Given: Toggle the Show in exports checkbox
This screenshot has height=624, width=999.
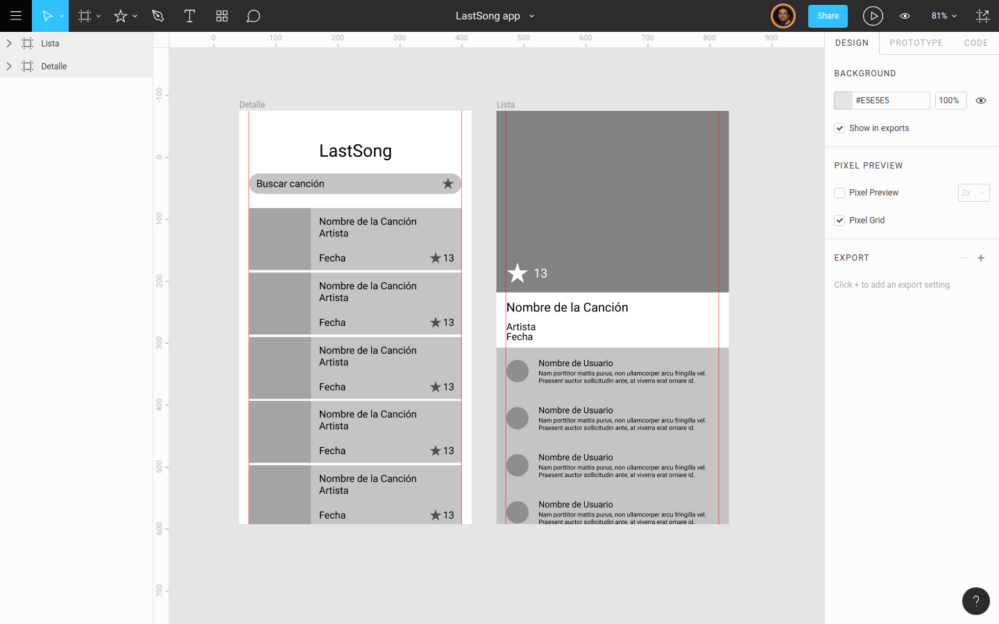Looking at the screenshot, I should click(x=839, y=128).
